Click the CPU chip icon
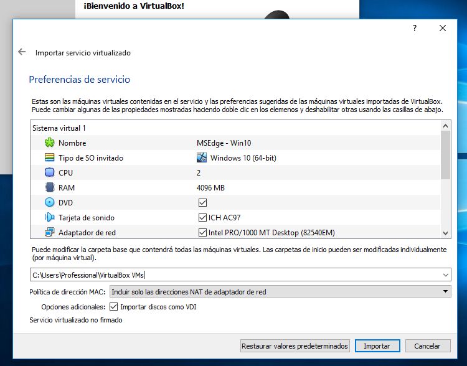 tap(49, 172)
